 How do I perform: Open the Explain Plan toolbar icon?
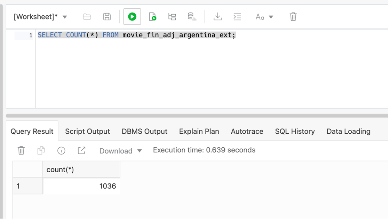click(172, 17)
